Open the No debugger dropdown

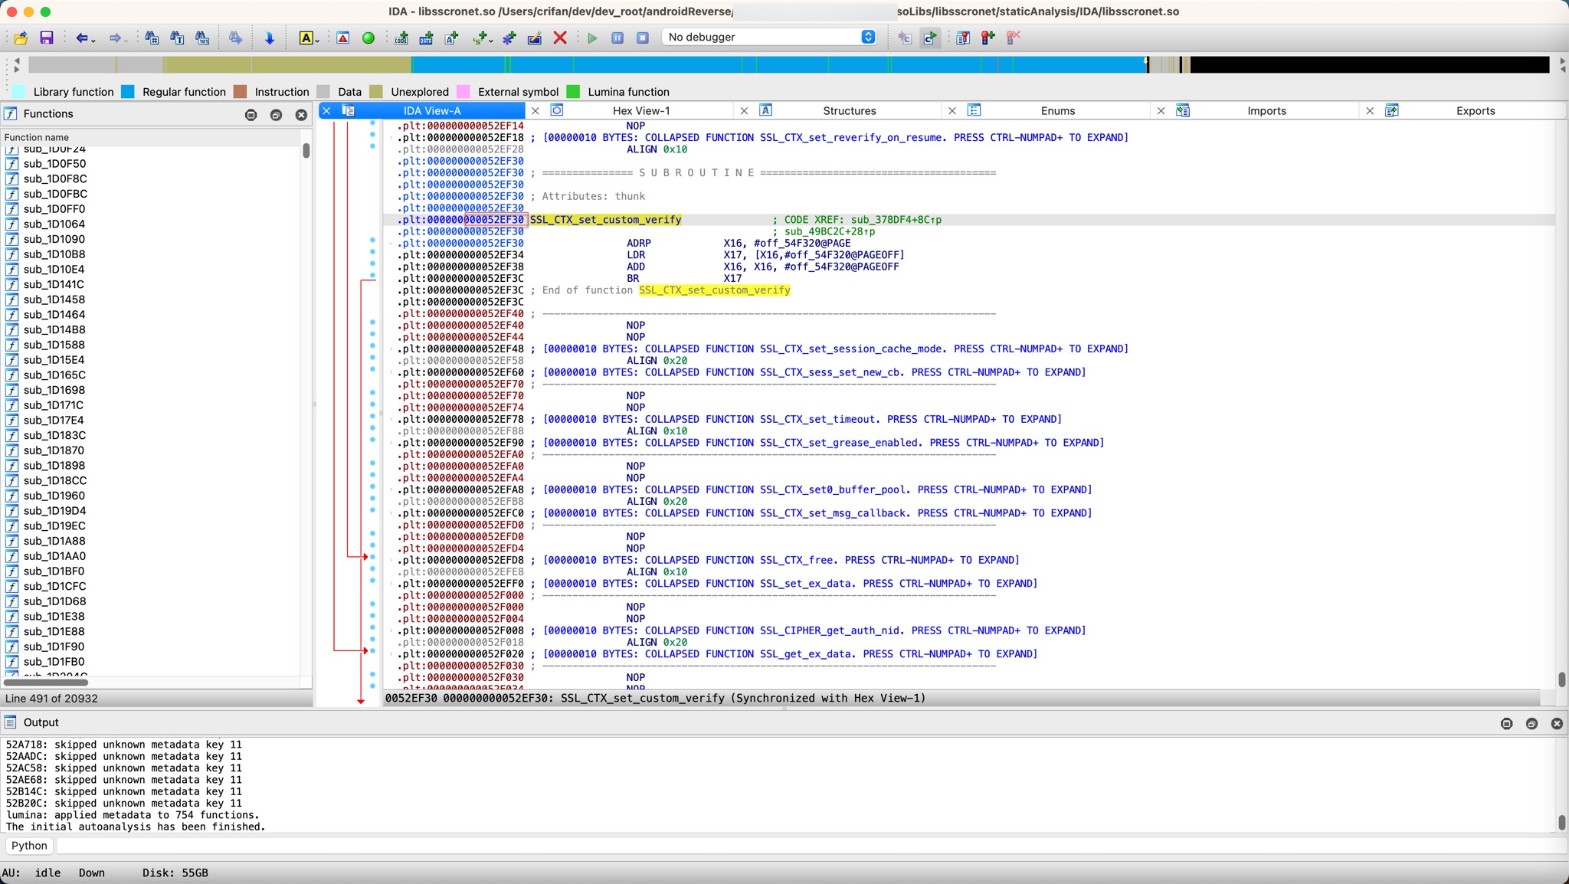[769, 37]
